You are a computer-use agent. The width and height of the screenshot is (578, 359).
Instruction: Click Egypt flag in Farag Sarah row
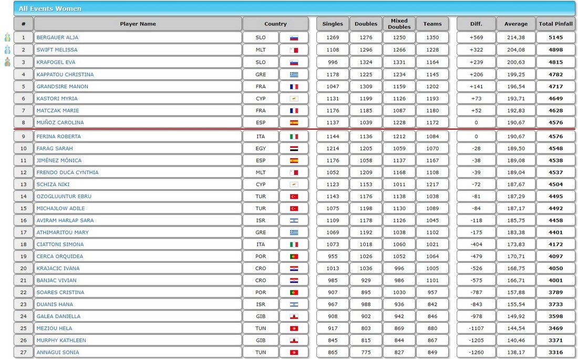(x=294, y=149)
